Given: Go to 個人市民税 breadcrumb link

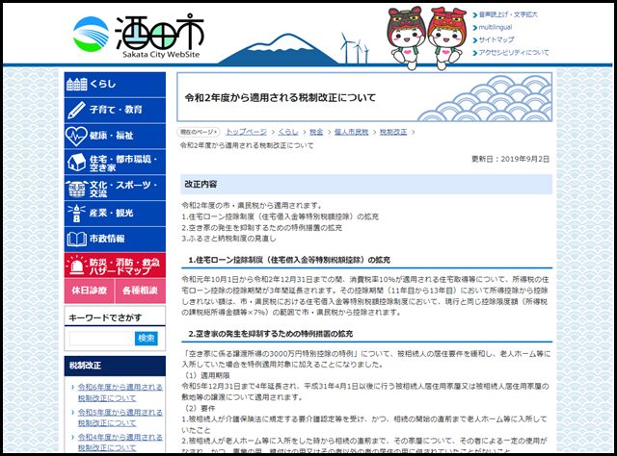Looking at the screenshot, I should coord(351,132).
